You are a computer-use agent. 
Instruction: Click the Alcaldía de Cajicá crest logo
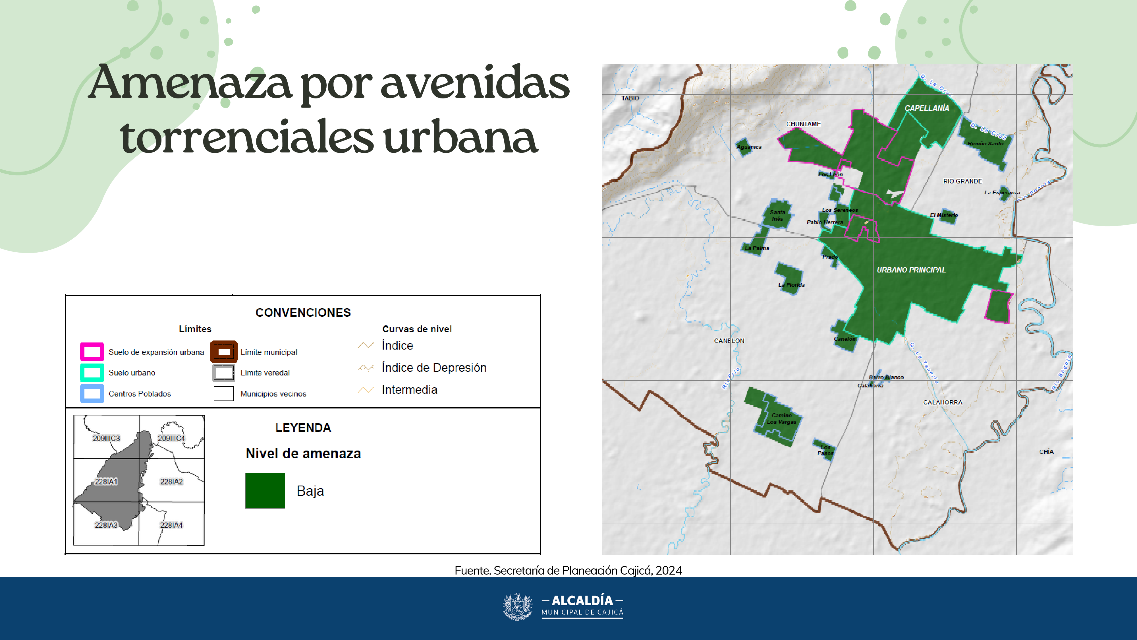coord(517,606)
